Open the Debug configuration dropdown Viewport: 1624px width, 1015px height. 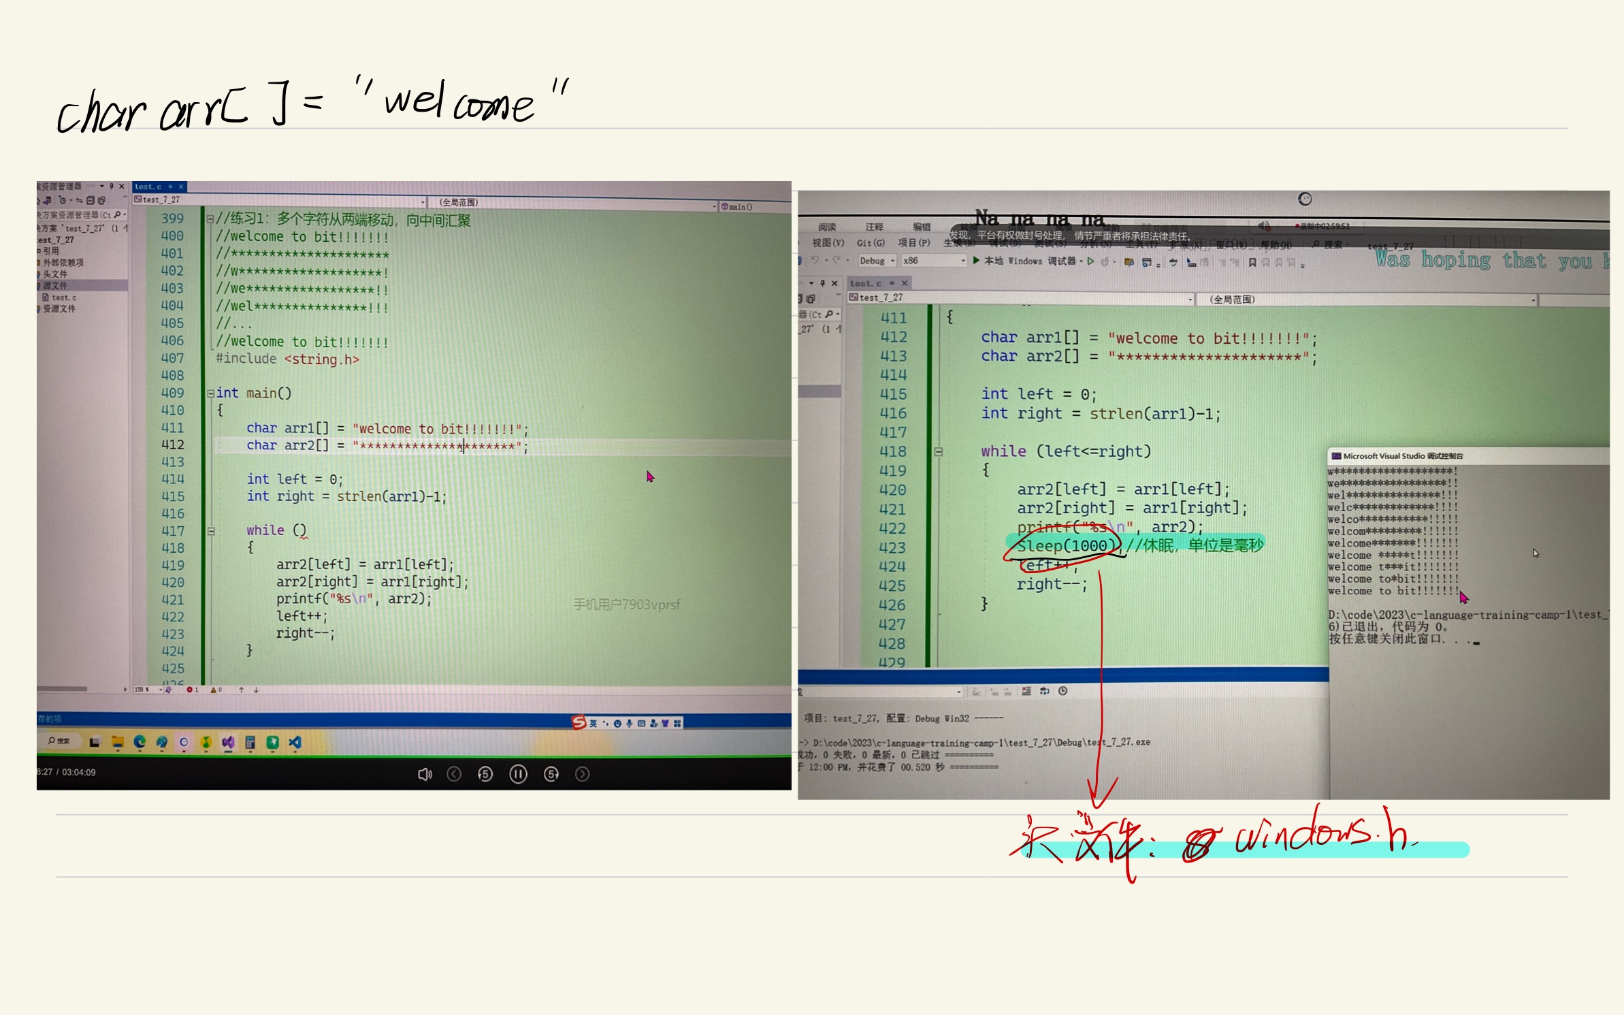point(877,261)
